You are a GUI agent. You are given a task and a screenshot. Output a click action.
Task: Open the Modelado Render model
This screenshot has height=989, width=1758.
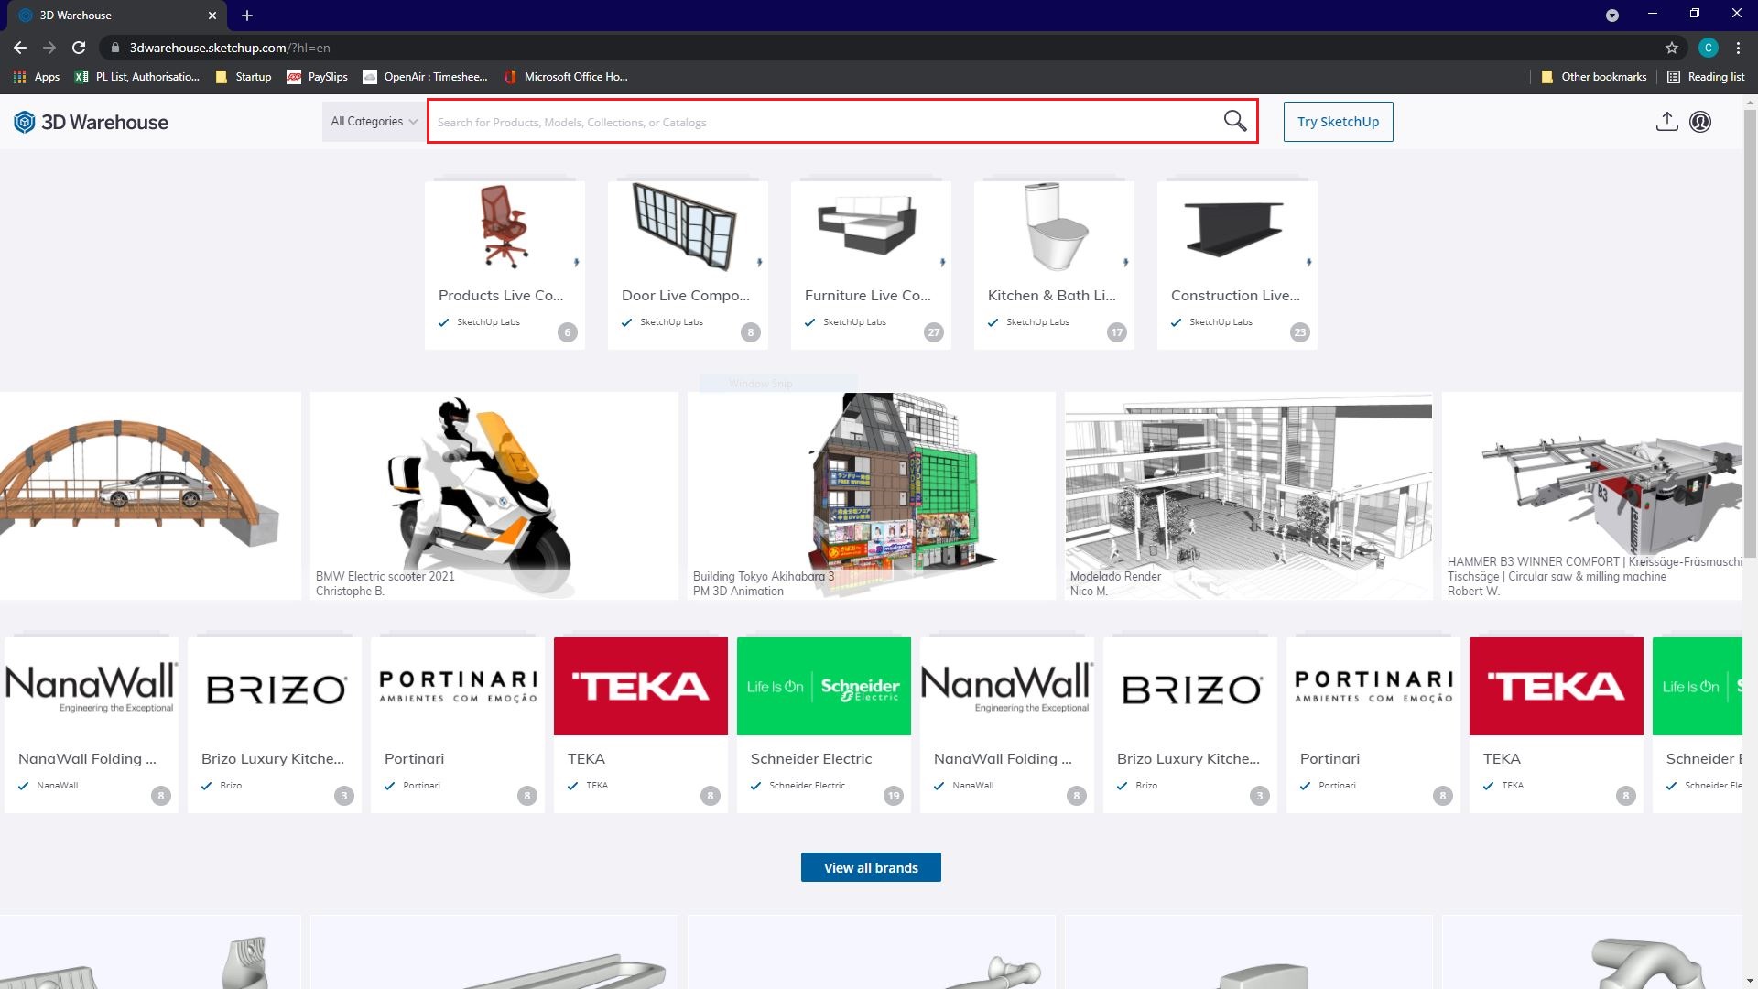(x=1249, y=496)
